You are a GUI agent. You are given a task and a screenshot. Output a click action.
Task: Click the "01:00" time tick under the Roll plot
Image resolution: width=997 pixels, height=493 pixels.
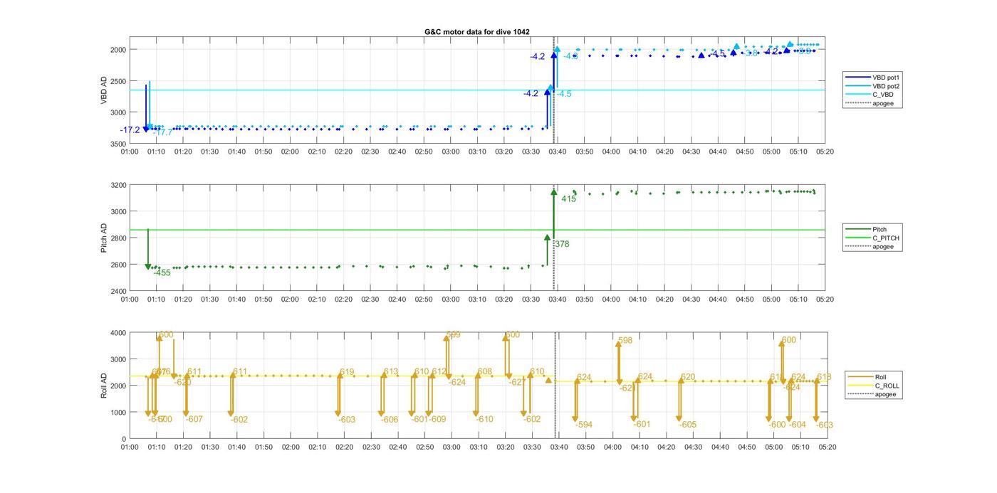(130, 447)
